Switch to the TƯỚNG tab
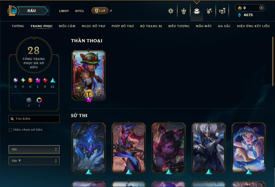The image size is (275, 187). 18,26
